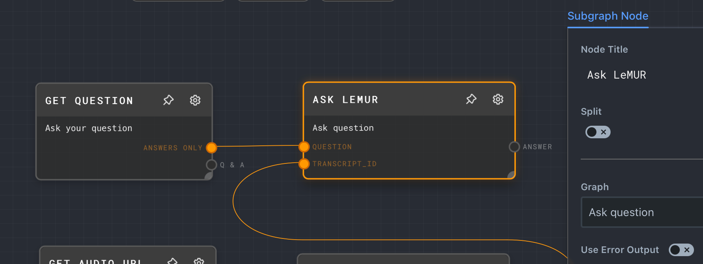
Task: Click the Q & A output port
Action: click(212, 165)
